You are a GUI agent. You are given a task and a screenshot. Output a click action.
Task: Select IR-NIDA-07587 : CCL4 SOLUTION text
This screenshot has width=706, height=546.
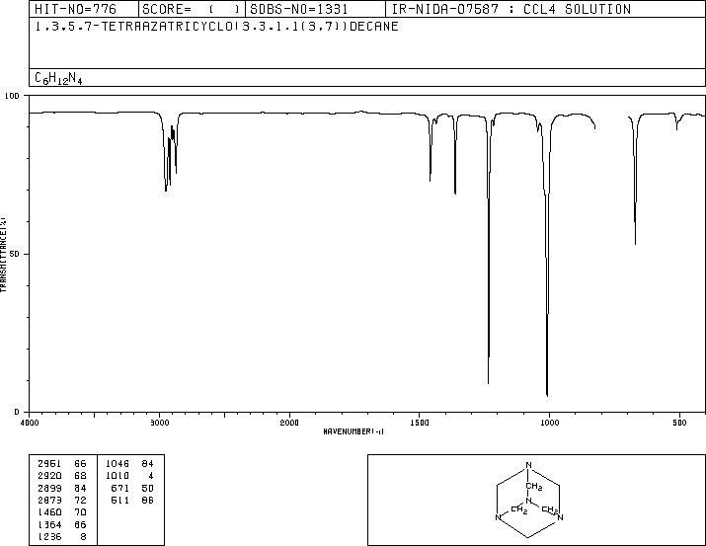511,9
